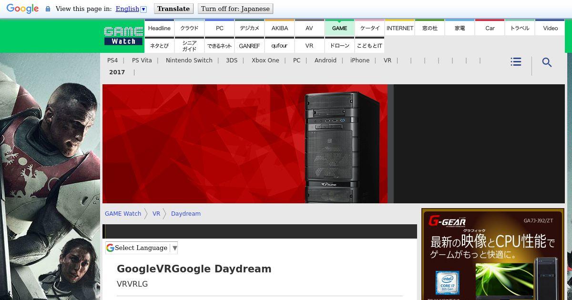Click the VR breadcrumb link
The width and height of the screenshot is (572, 300).
pyautogui.click(x=156, y=214)
